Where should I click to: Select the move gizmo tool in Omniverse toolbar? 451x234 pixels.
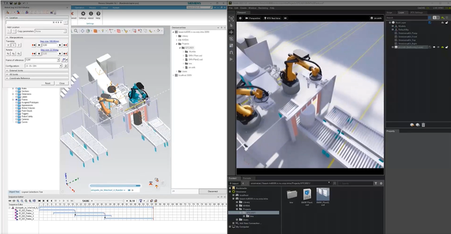pos(231,32)
